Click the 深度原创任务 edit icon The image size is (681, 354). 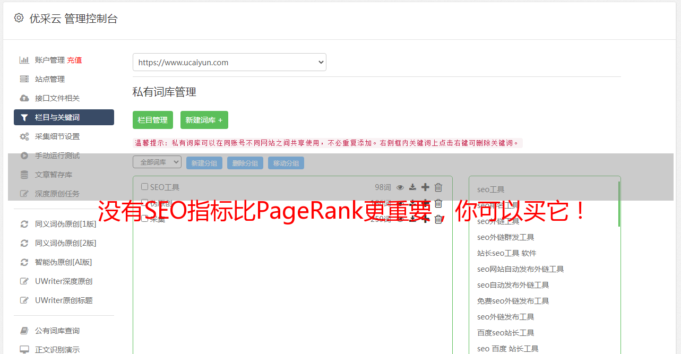coord(24,194)
